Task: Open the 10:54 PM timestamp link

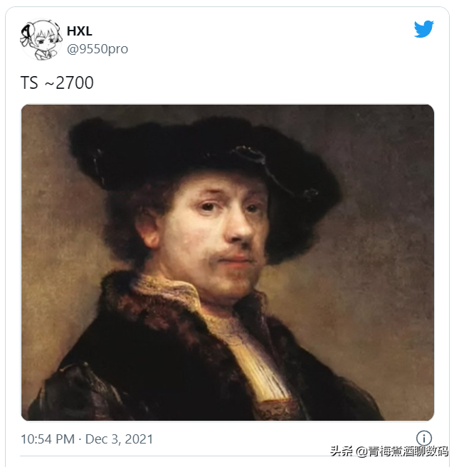Action: tap(48, 439)
